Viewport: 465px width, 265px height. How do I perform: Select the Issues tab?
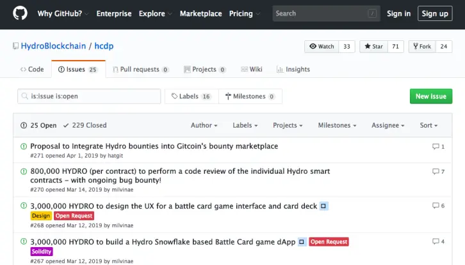coord(78,69)
